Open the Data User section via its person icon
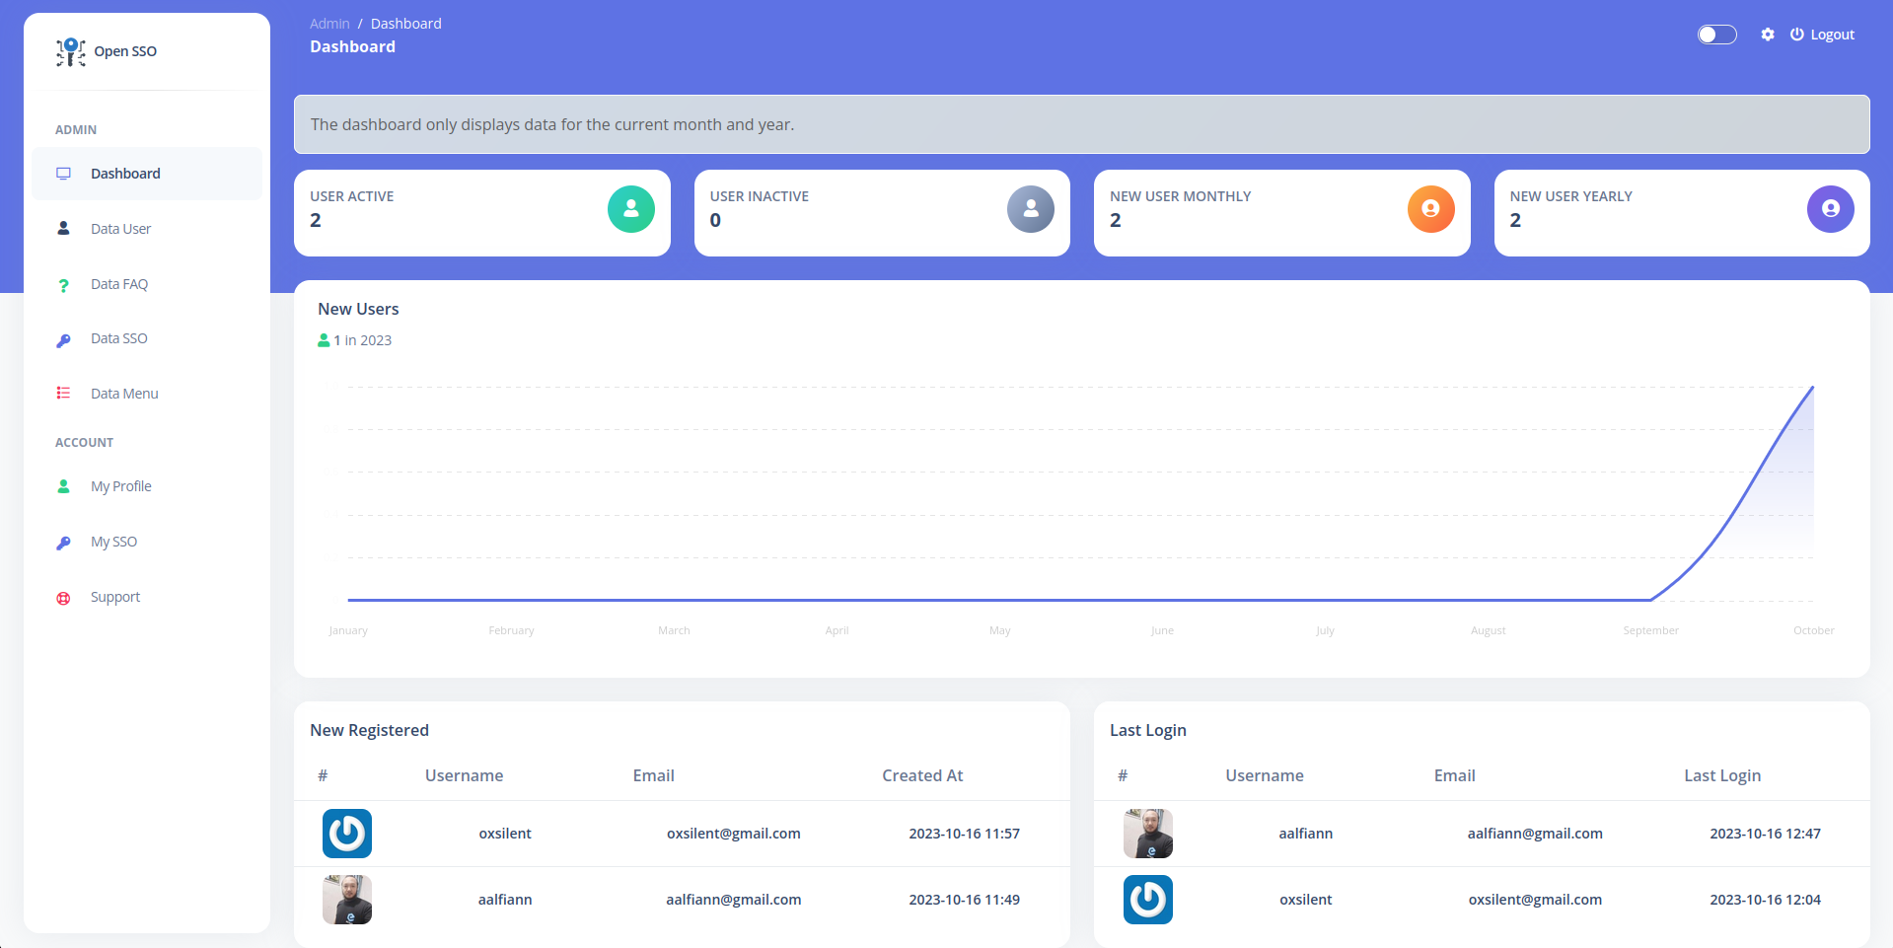Screen dimensions: 1893x948 pyautogui.click(x=63, y=228)
